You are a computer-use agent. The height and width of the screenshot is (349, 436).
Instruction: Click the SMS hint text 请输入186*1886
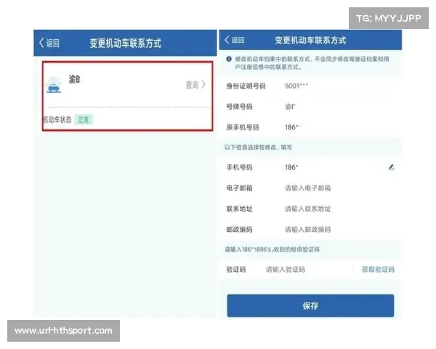[272, 249]
